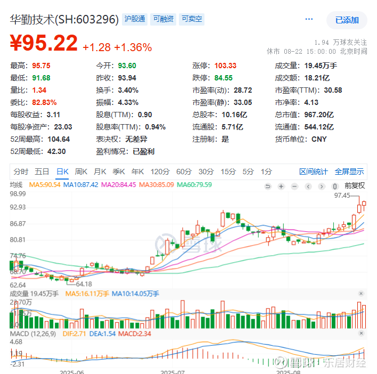Select the 1分 interval tab
Image resolution: width=377 pixels, height=374 pixels.
(266, 172)
